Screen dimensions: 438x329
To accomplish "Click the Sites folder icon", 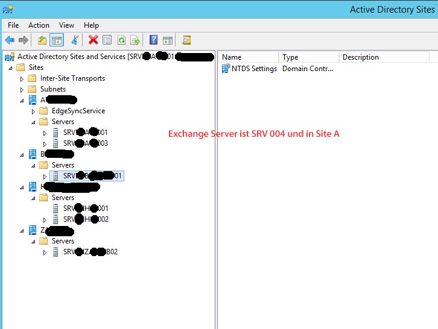I will 21,67.
